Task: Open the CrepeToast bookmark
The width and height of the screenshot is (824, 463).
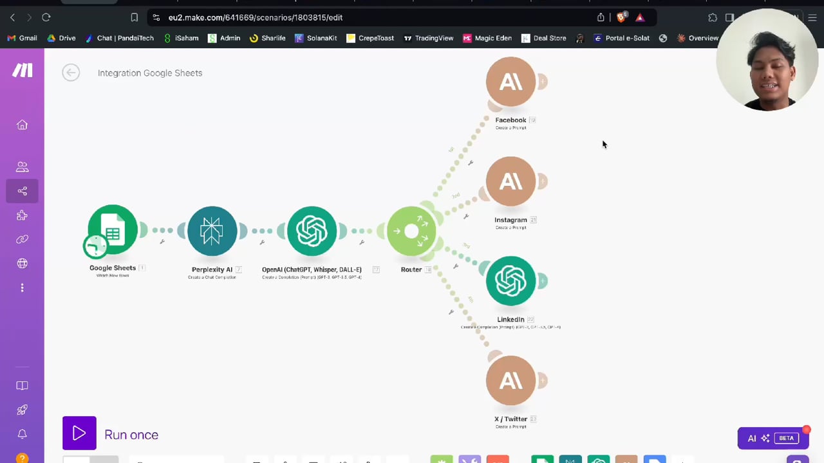Action: [x=370, y=38]
